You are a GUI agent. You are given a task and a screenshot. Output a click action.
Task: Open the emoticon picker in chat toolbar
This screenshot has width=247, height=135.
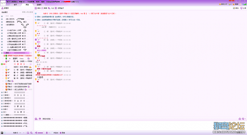[x=36, y=119]
